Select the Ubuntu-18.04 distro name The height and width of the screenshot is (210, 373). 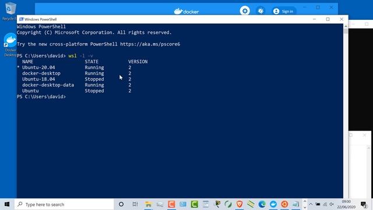click(x=38, y=79)
